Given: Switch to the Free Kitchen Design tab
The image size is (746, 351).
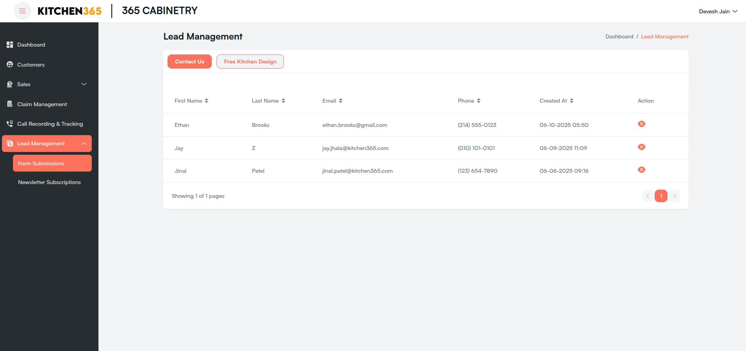Looking at the screenshot, I should [x=250, y=62].
